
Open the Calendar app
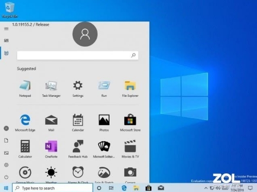click(78, 123)
